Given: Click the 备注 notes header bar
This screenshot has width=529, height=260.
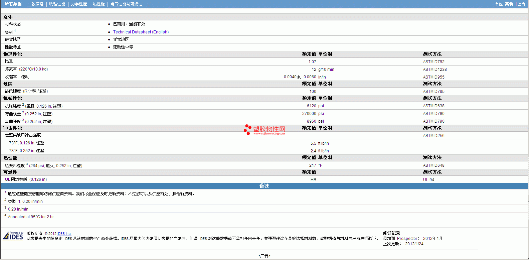Looking at the screenshot, I should pyautogui.click(x=264, y=186).
